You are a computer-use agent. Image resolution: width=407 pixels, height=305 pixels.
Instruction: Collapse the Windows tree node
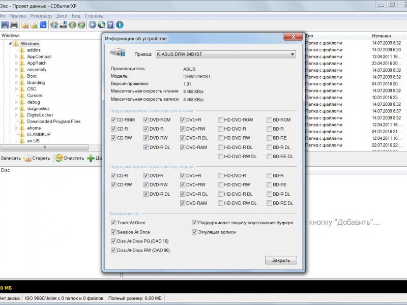point(10,43)
